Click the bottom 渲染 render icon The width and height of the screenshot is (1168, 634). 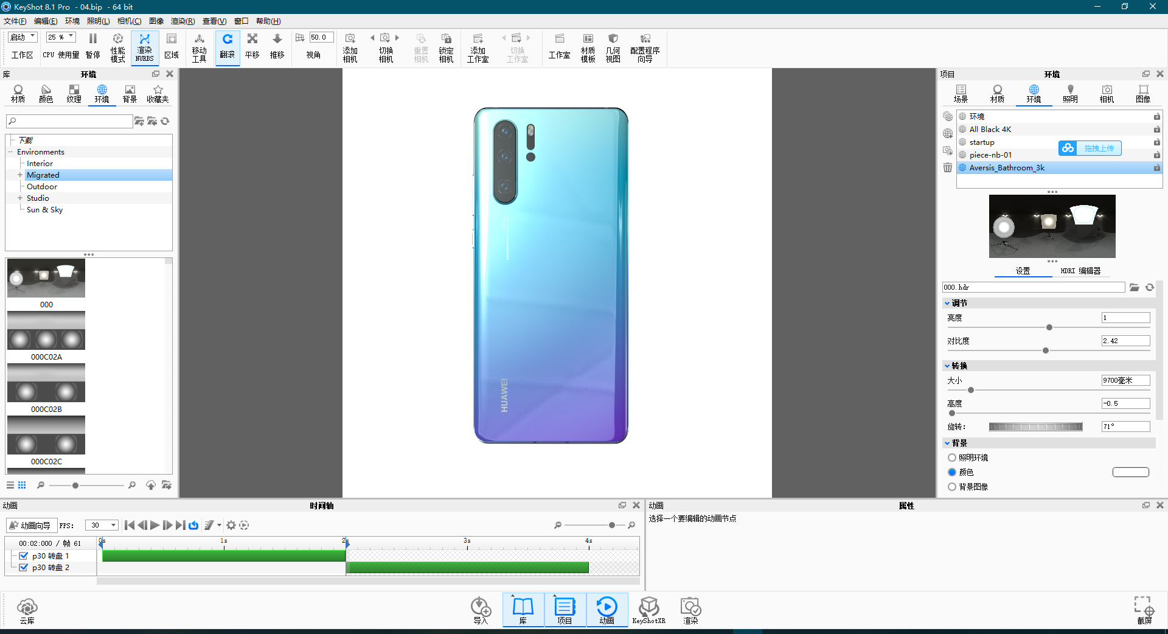point(690,610)
